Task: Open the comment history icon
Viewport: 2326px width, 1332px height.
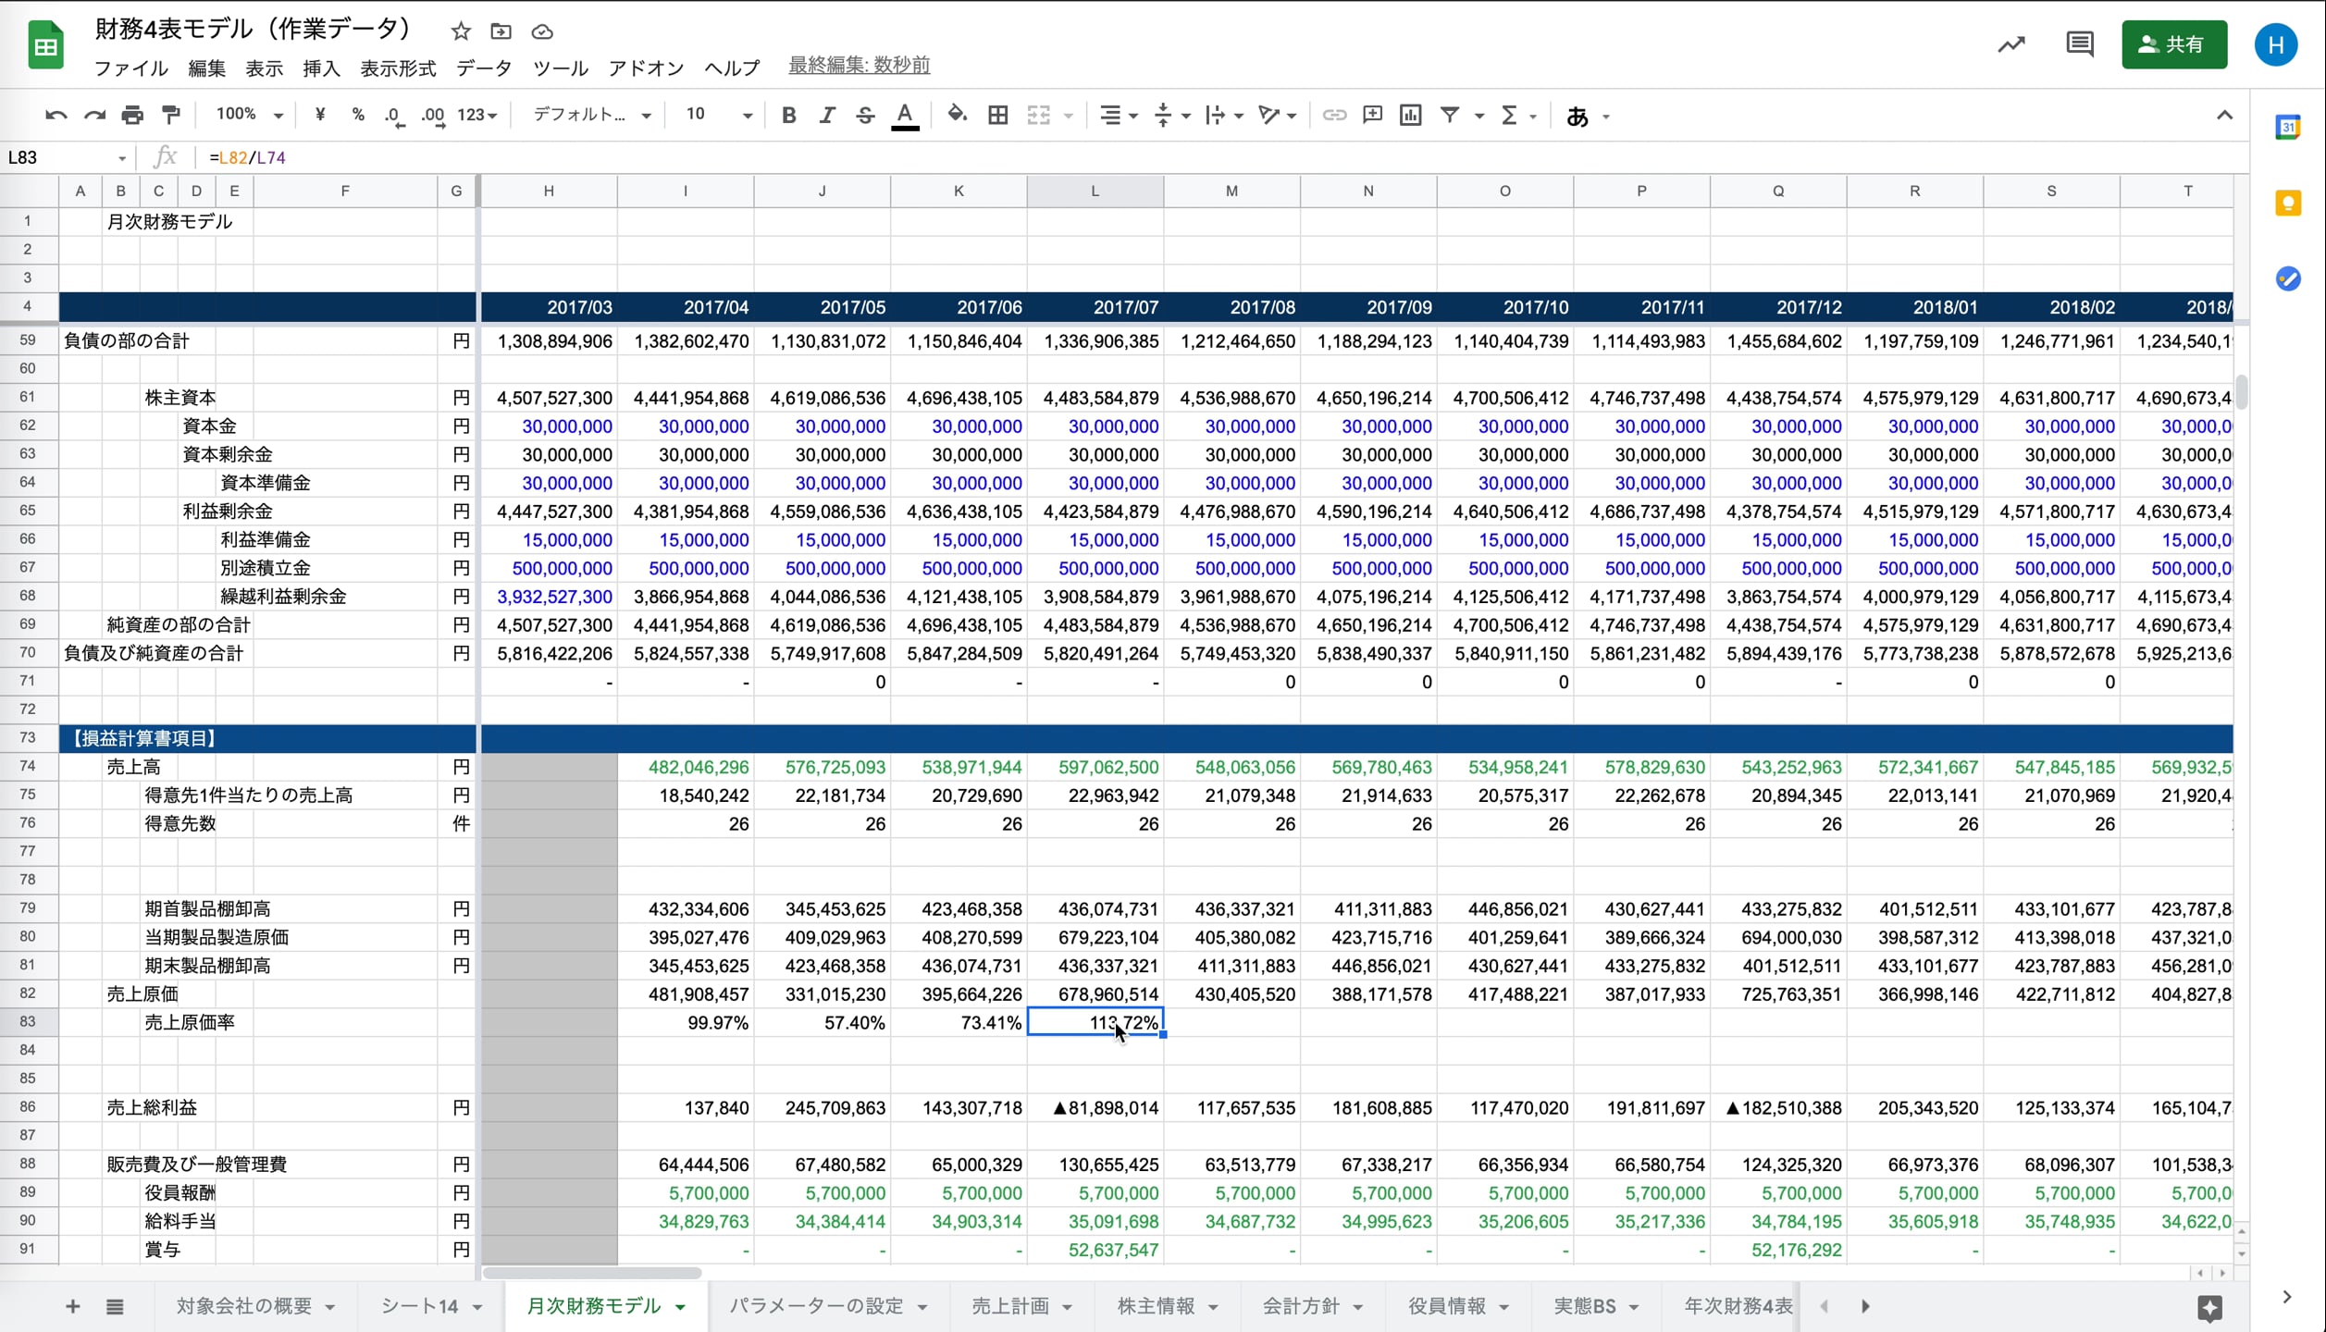Action: click(x=2079, y=44)
